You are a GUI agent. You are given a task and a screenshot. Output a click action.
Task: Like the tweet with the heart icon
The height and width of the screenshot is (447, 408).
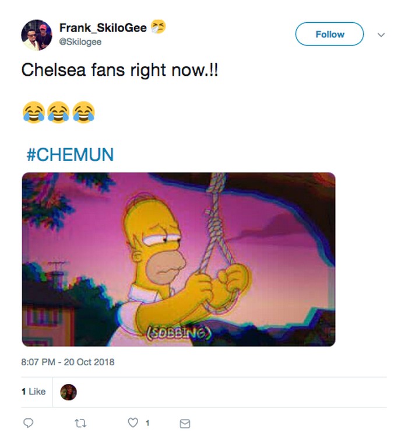coord(132,423)
